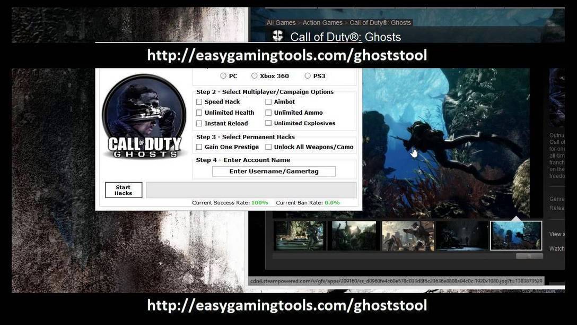577x325 pixels.
Task: Click the gray progress bar beside Start Hacks
Action: (x=251, y=190)
